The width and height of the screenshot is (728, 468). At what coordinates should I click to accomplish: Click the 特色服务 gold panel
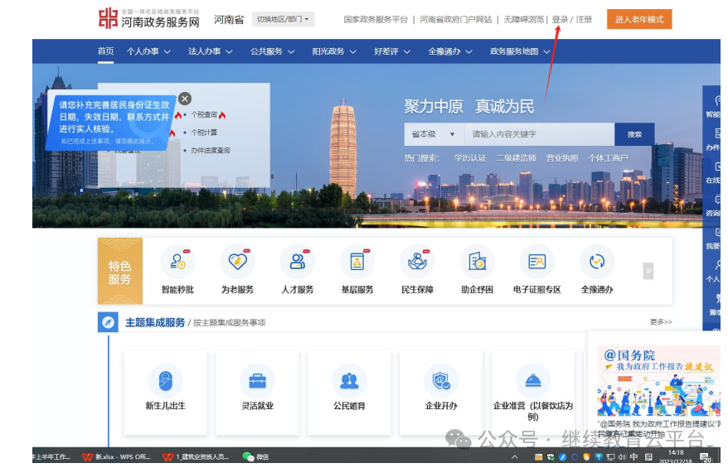(119, 271)
